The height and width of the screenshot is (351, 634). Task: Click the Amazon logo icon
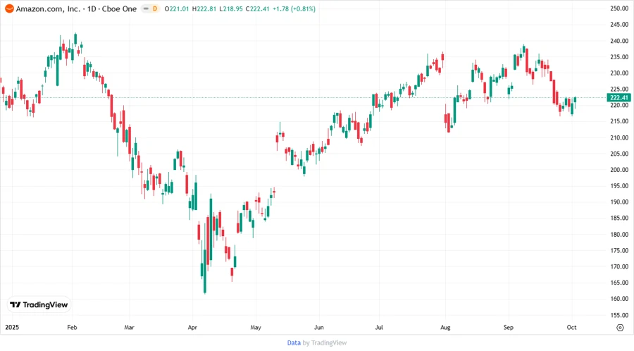(9, 8)
